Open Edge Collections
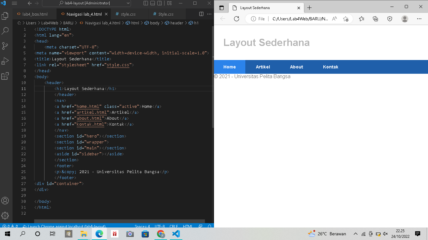The height and width of the screenshot is (240, 428). (x=375, y=19)
